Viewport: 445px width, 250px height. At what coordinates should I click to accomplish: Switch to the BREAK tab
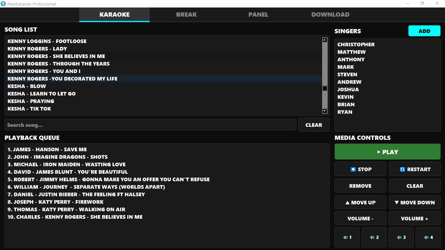click(186, 14)
